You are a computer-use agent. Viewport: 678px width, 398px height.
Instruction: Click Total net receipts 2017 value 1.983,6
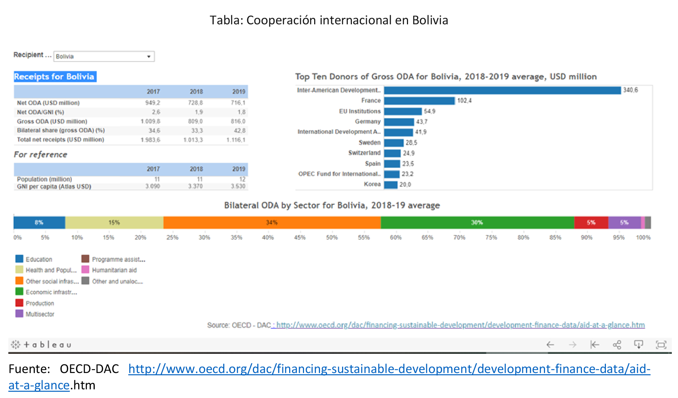coord(150,140)
